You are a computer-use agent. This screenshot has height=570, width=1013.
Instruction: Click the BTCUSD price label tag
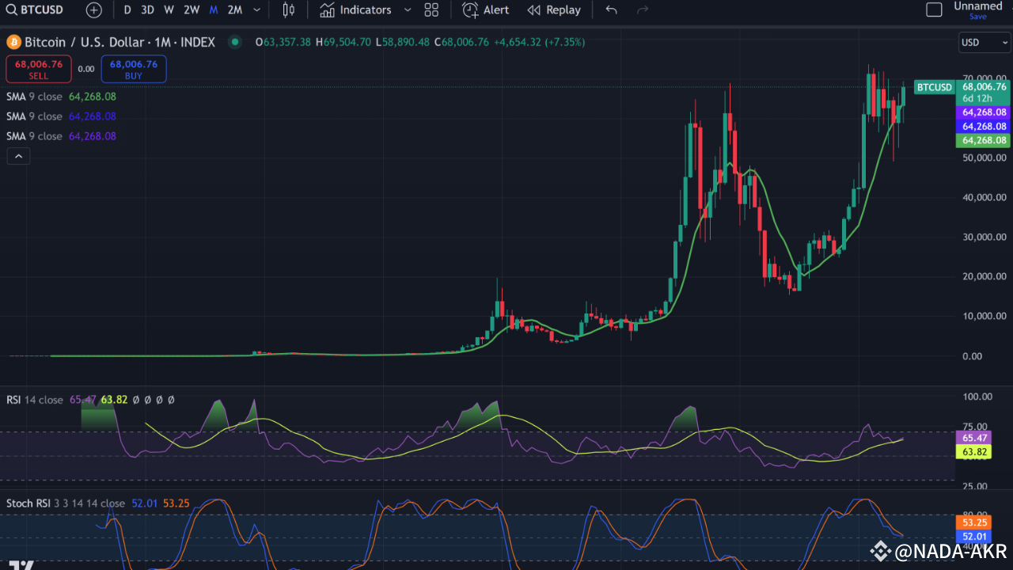tap(933, 87)
